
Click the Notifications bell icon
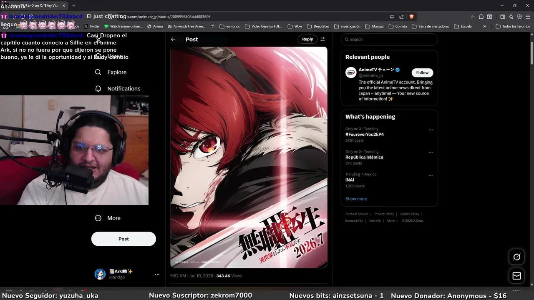[98, 88]
